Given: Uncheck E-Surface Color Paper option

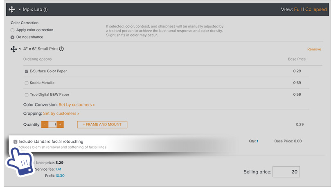Looking at the screenshot, I should (26, 71).
